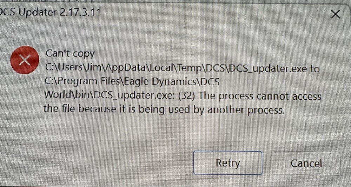Viewport: 351px width, 187px height.
Task: Dismiss the error with Cancel
Action: pos(306,163)
